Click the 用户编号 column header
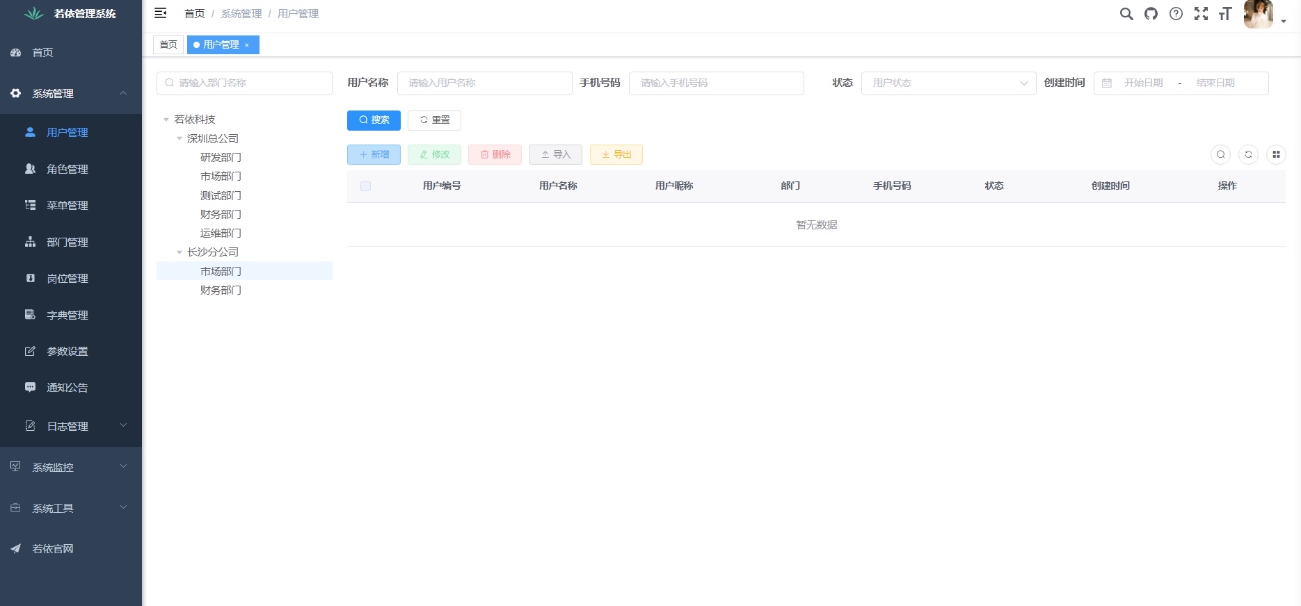Viewport: 1301px width, 606px height. coord(442,186)
